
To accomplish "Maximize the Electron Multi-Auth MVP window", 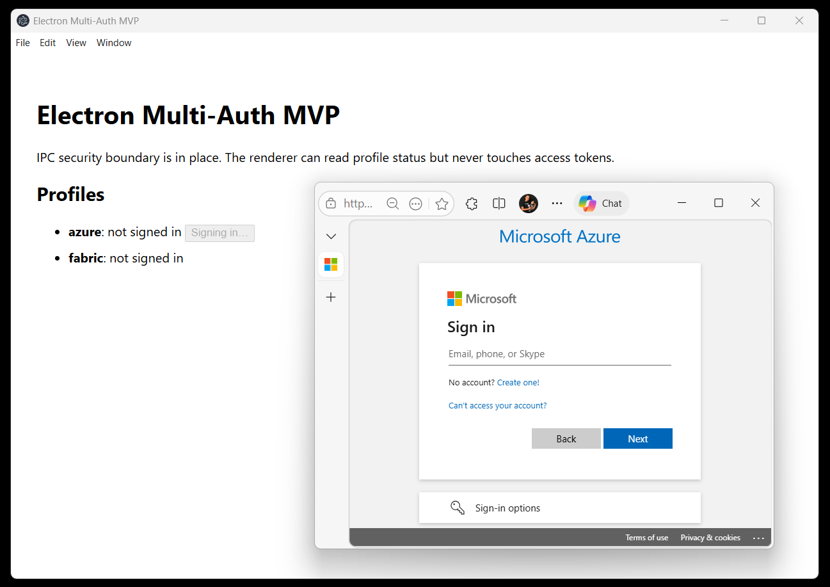I will (762, 20).
